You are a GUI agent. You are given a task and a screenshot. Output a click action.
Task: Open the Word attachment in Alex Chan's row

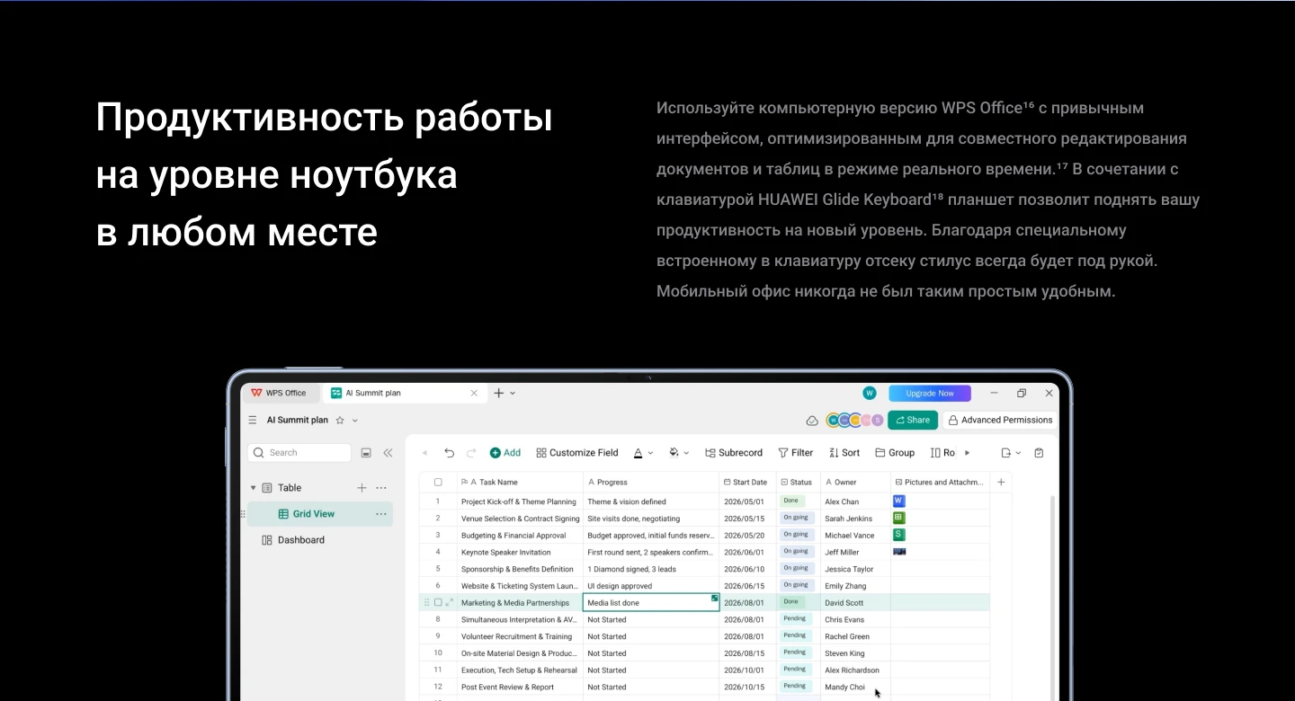[x=899, y=501]
